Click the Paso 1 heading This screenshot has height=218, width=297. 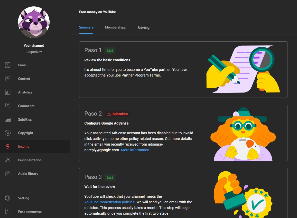(93, 50)
